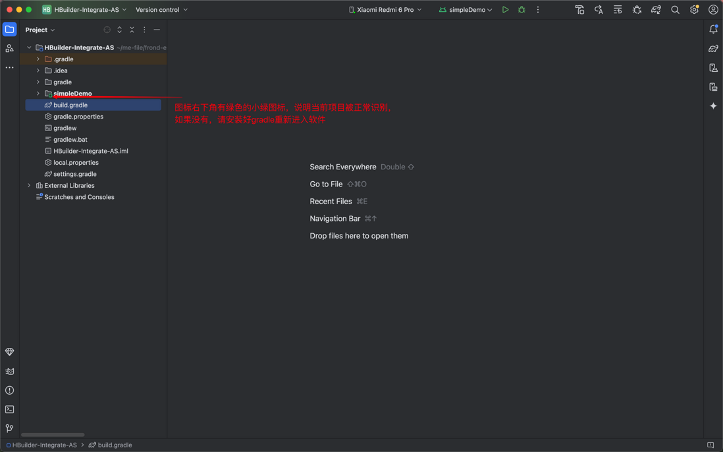This screenshot has width=723, height=452.
Task: Open Project panel options menu
Action: 144,30
